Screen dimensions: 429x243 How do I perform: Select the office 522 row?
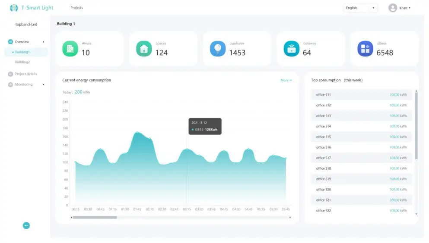(361, 211)
